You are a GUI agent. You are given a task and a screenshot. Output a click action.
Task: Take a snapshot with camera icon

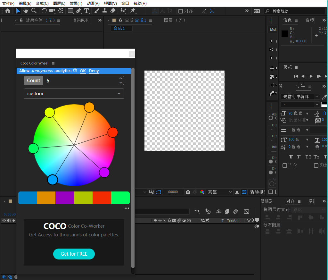(188, 192)
